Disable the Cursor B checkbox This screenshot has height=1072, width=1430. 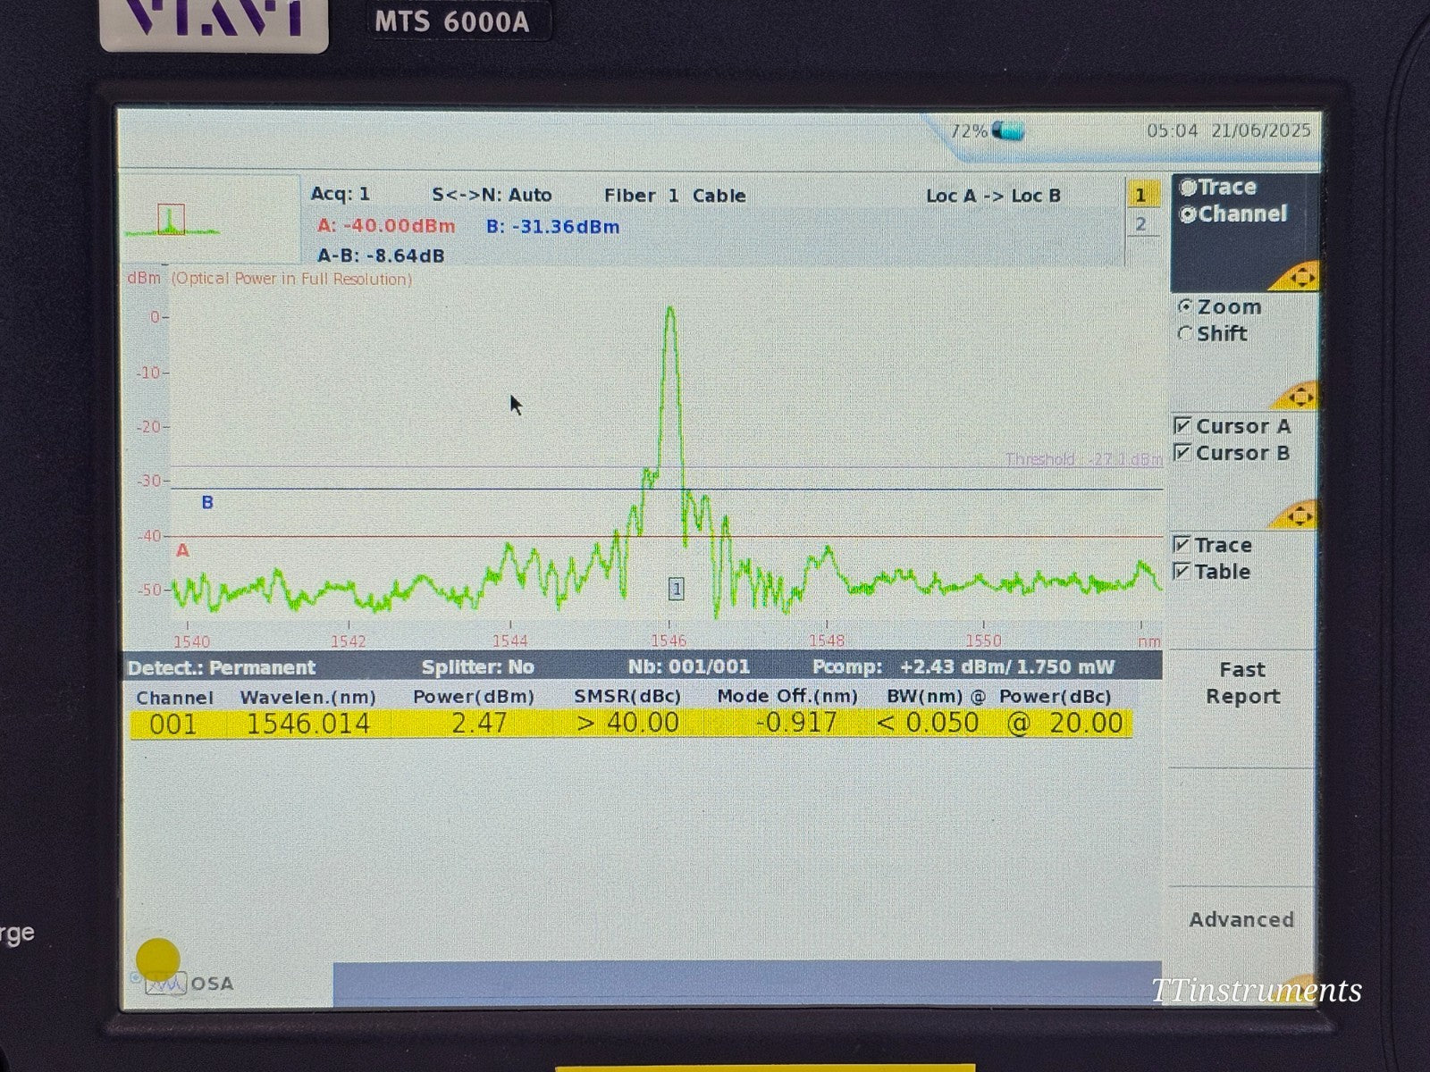[1183, 453]
